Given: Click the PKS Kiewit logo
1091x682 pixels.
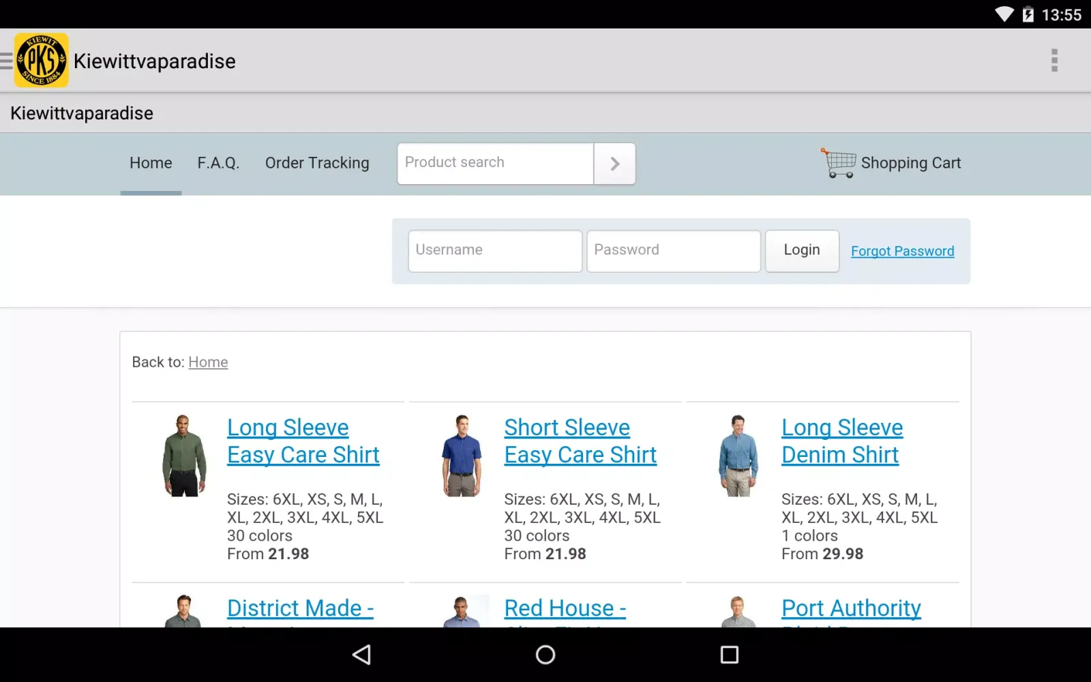Looking at the screenshot, I should pyautogui.click(x=41, y=60).
